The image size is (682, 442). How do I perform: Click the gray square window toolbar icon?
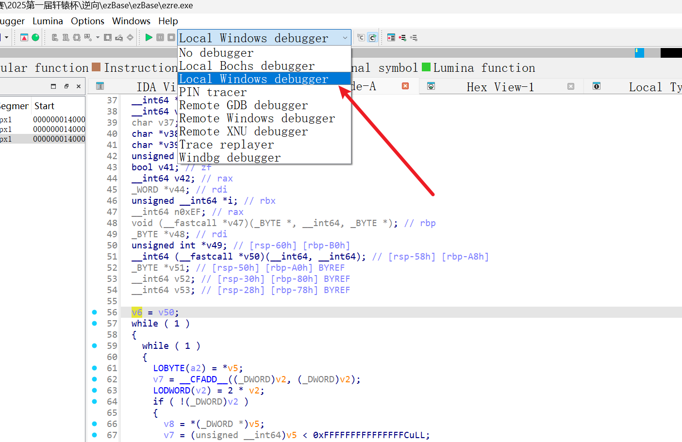pos(108,37)
